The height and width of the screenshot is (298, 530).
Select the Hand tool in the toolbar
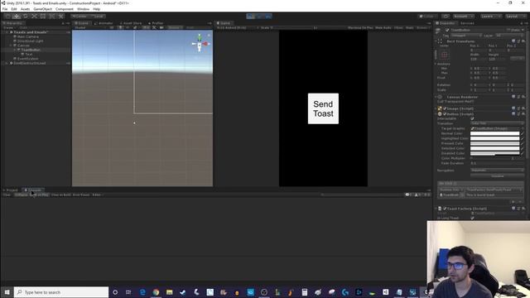coord(7,17)
